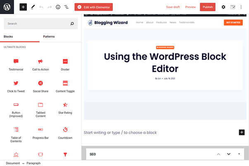Switch to the Patterns tab
The width and height of the screenshot is (249, 166).
49,37
